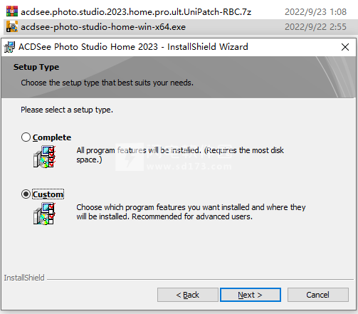Image resolution: width=358 pixels, height=314 pixels.
Task: Cancel the installation
Action: [318, 295]
